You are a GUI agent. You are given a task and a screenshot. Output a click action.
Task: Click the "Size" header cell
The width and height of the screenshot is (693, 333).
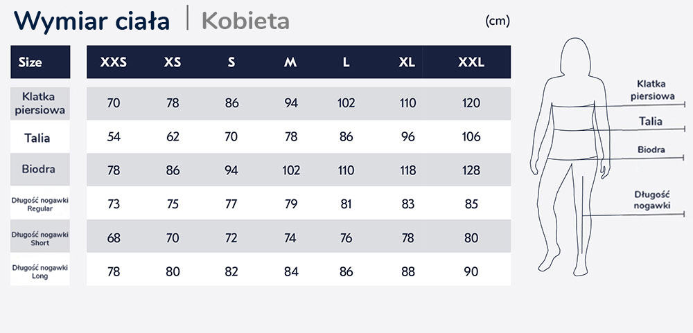(30, 62)
